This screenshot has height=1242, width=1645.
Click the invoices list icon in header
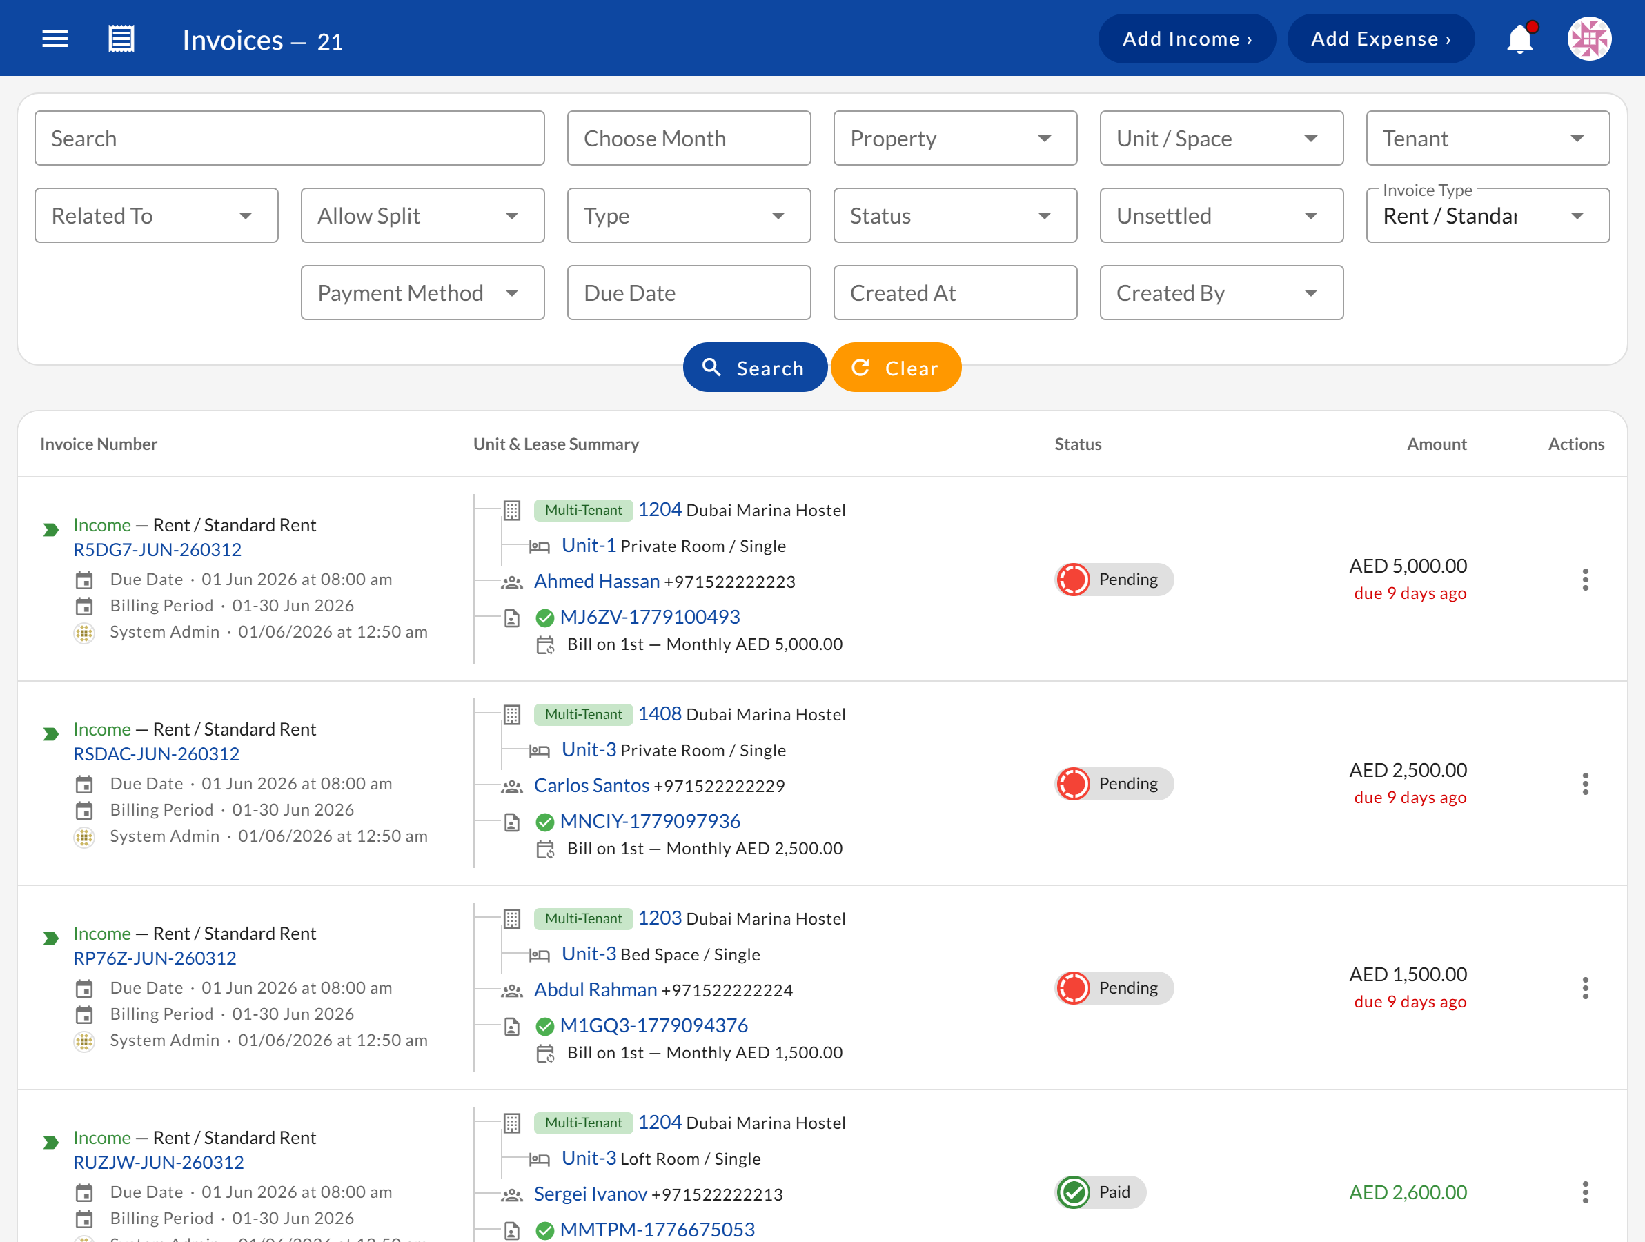click(x=121, y=39)
